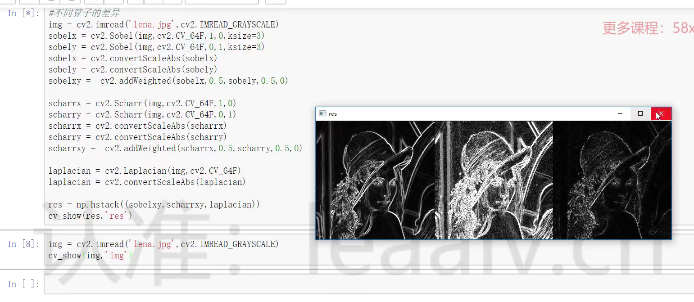
Task: Click the res window title bar icon
Action: (322, 114)
